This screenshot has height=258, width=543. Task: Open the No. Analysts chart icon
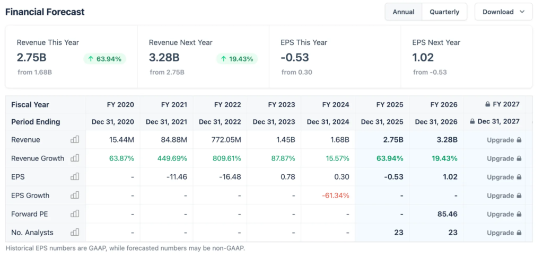tap(75, 233)
